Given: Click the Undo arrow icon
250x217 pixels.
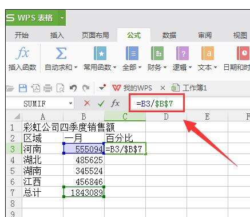Looking at the screenshot, I should pyautogui.click(x=73, y=88).
